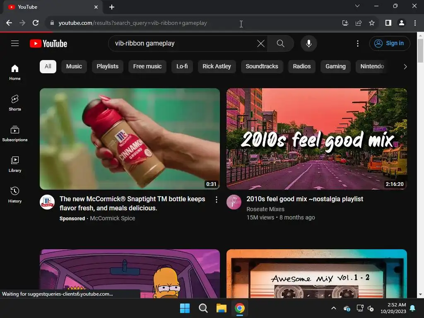
Task: Open the McCormick Snaptight bottle ad title
Action: click(132, 203)
